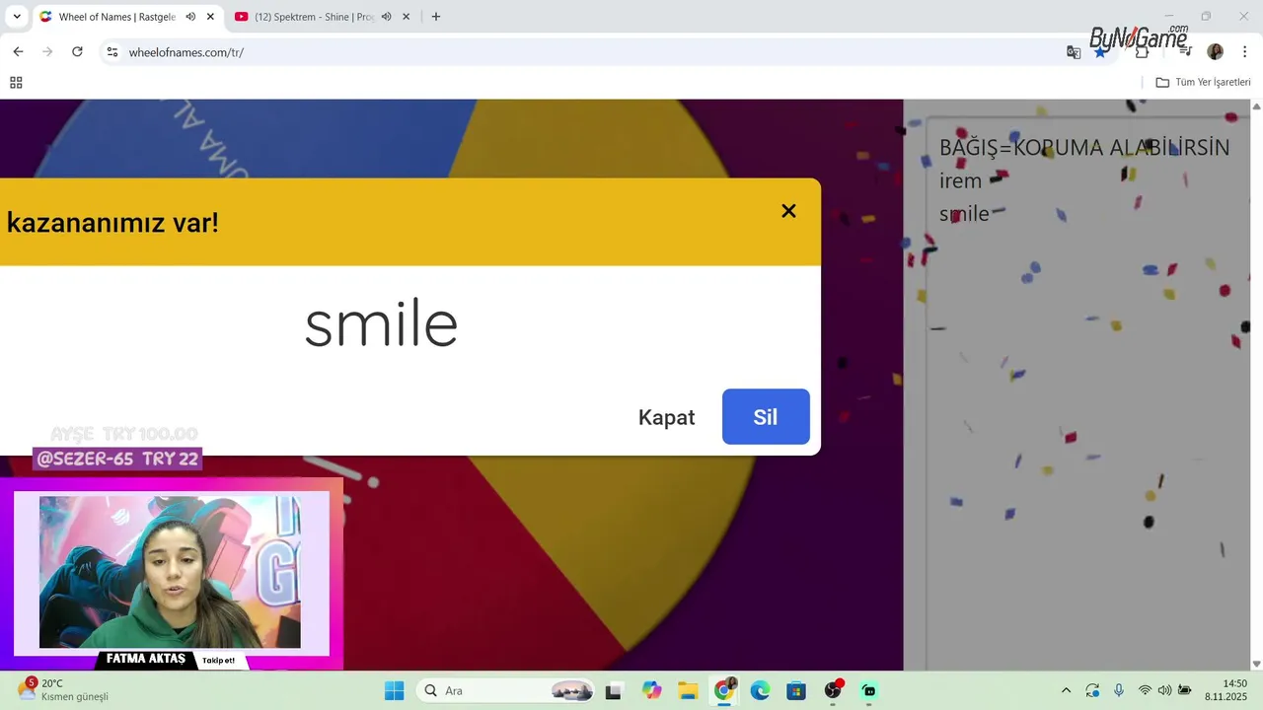1263x710 pixels.
Task: Open Wi-Fi network settings in tray
Action: (1145, 690)
